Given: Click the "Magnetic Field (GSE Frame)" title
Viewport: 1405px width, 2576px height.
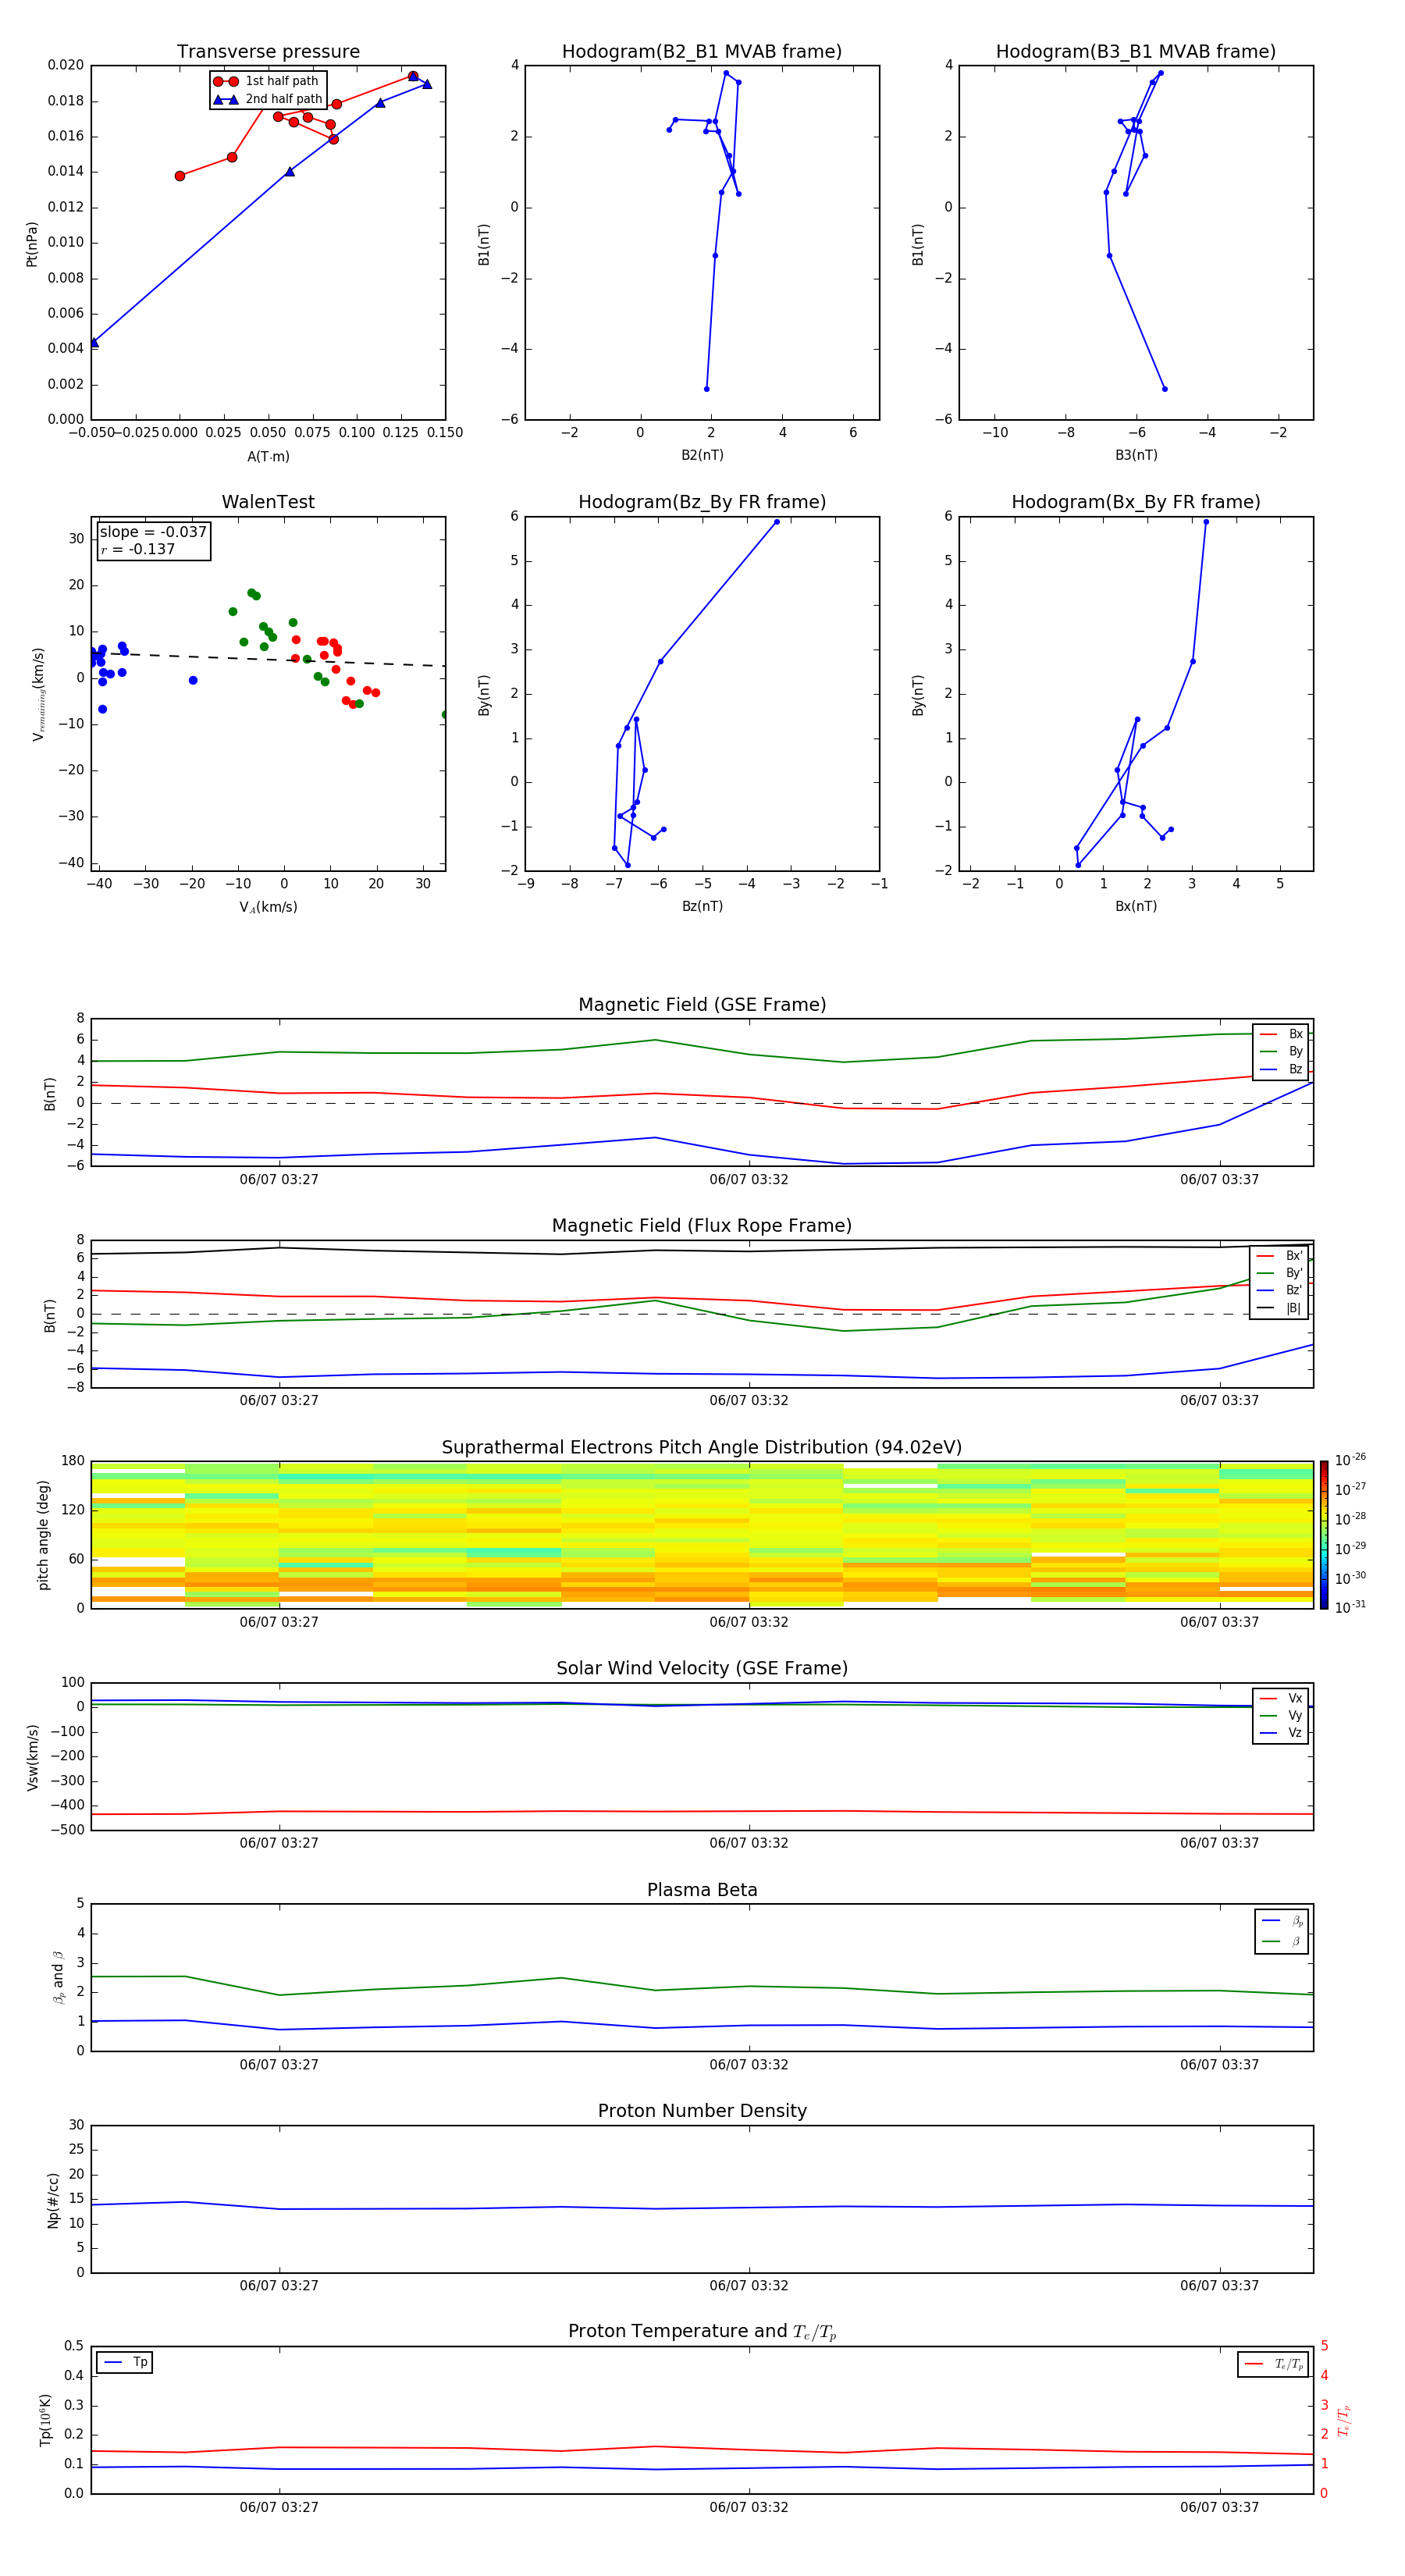Looking at the screenshot, I should [702, 1005].
